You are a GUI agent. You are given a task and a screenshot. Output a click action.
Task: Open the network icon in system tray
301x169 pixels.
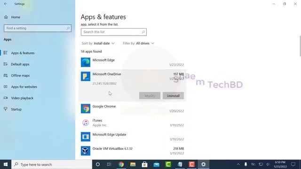(x=261, y=164)
